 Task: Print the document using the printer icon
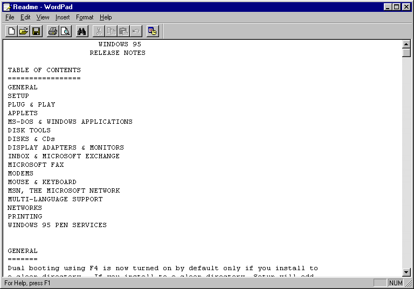pyautogui.click(x=53, y=31)
